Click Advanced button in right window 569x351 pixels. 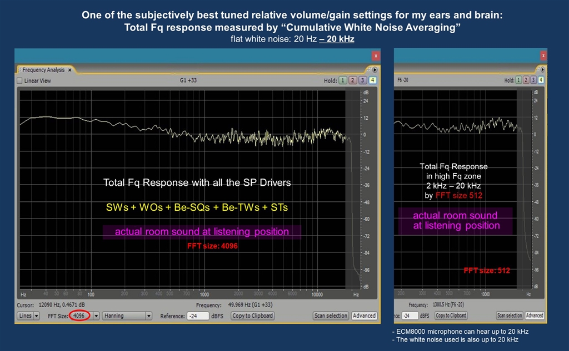coord(535,316)
